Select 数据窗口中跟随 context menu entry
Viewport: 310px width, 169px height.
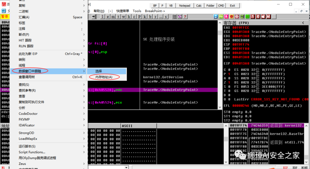pos(49,71)
